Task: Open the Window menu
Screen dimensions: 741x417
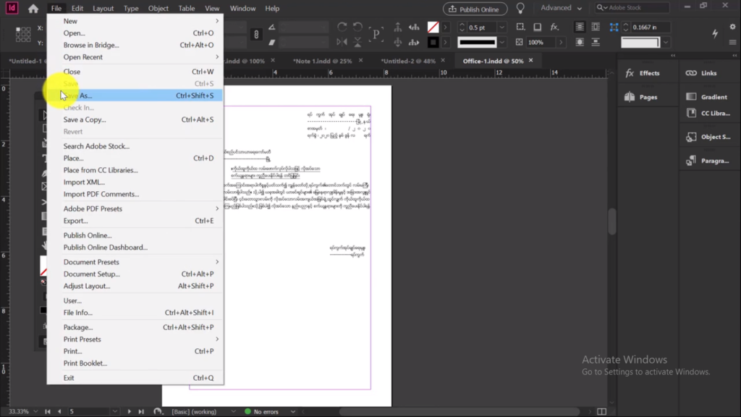Action: point(242,9)
